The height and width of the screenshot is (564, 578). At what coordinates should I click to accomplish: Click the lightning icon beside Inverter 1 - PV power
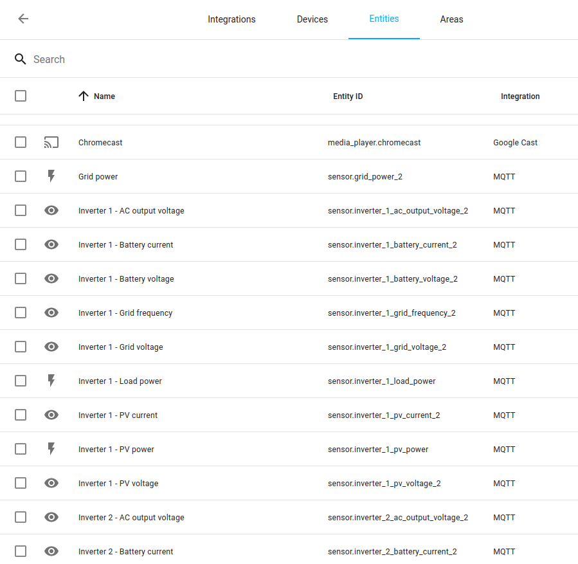[51, 449]
